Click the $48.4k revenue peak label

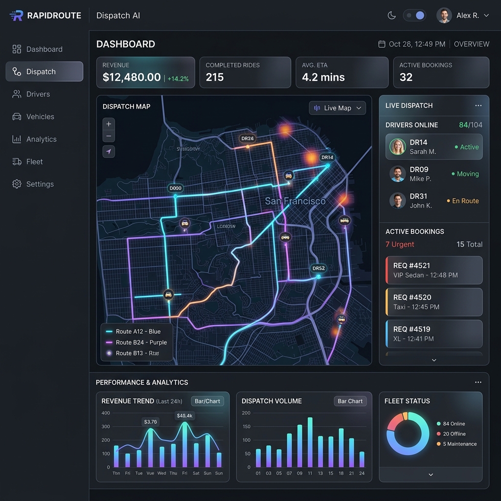click(x=184, y=416)
